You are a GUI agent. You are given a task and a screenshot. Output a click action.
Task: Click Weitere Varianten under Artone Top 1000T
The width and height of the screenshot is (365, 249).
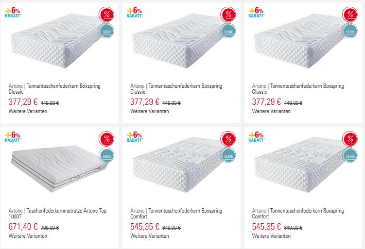(x=28, y=236)
